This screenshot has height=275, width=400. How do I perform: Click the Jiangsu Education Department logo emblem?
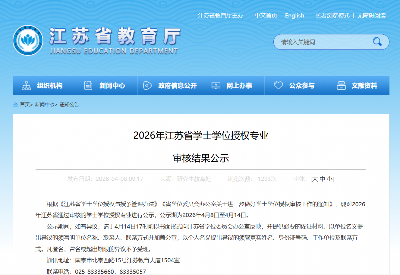click(x=28, y=41)
